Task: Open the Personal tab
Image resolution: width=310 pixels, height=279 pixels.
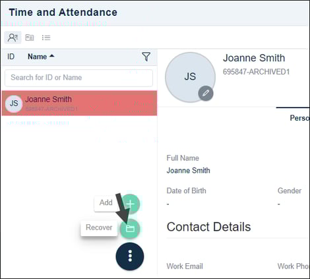Action: tap(299, 118)
